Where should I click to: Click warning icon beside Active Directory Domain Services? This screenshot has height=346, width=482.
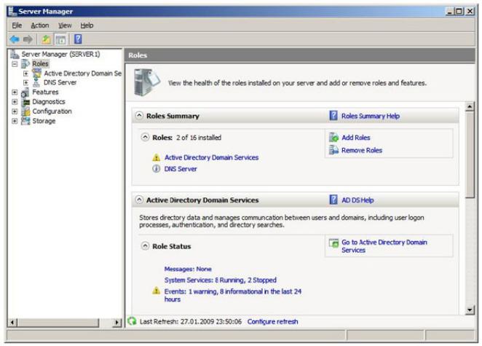click(x=156, y=157)
